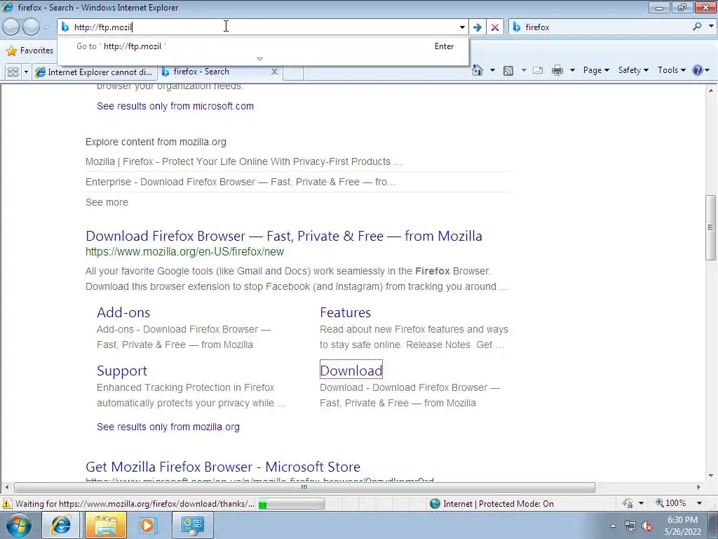Click the Back navigation button
The height and width of the screenshot is (539, 718).
[x=11, y=27]
